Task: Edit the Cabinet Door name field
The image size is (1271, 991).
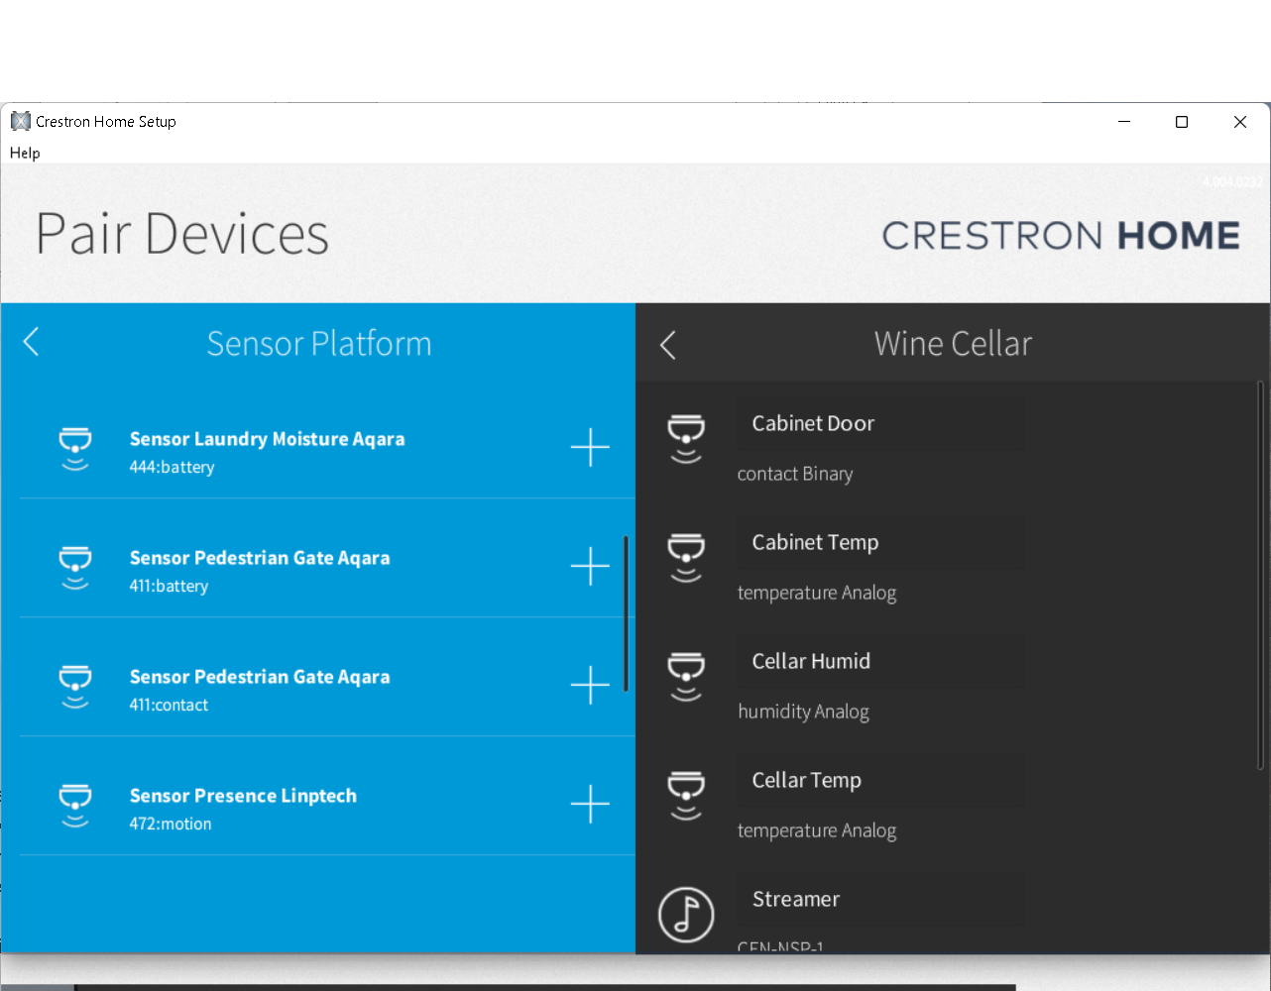Action: [879, 424]
